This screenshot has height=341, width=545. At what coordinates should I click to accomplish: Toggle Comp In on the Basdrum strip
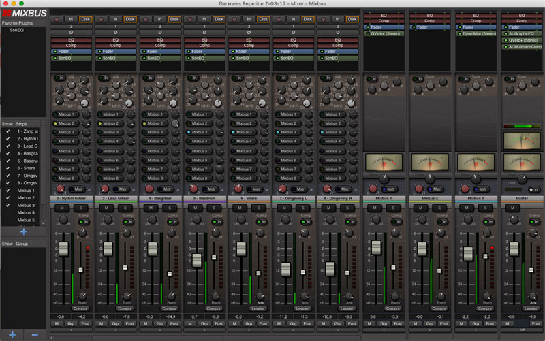pyautogui.click(x=217, y=221)
